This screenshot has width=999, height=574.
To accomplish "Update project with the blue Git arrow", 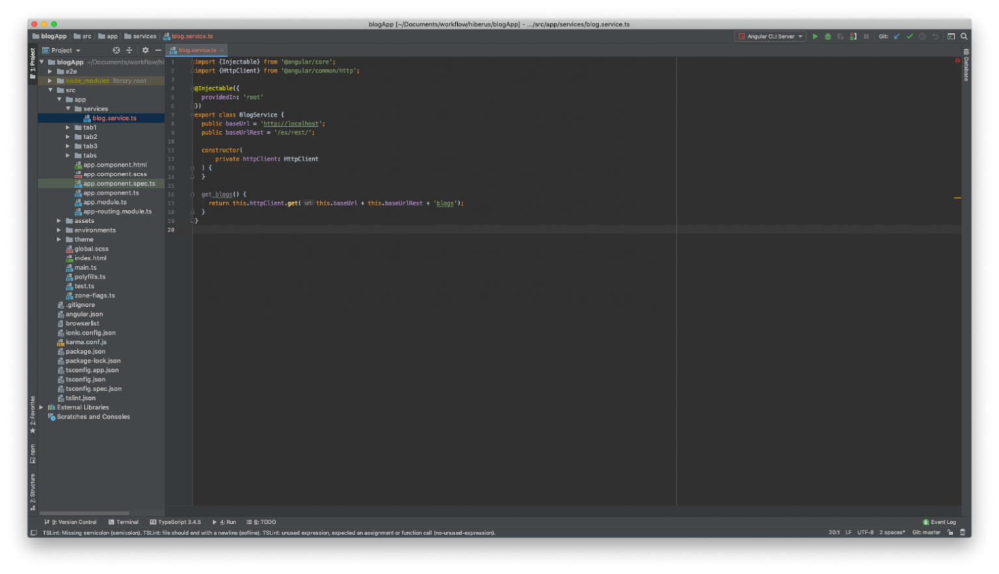I will pos(898,36).
